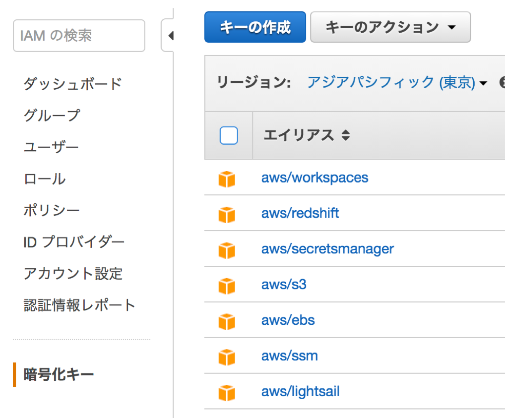The width and height of the screenshot is (505, 418).
Task: Click key icon beside aws/secretsmanager
Action: 227,250
